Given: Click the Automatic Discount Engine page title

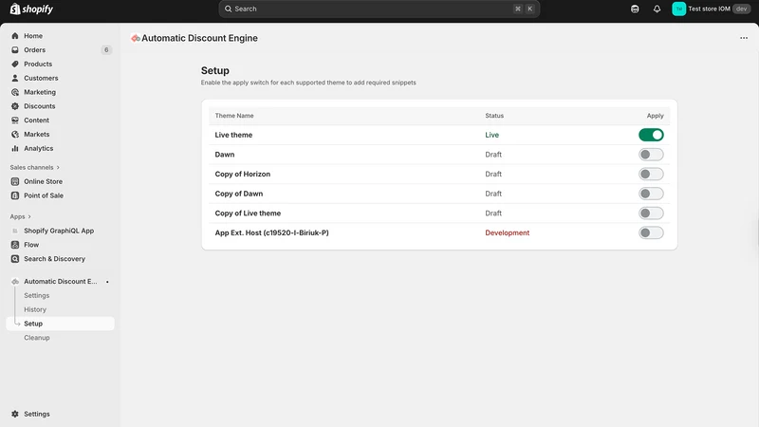Looking at the screenshot, I should [199, 38].
